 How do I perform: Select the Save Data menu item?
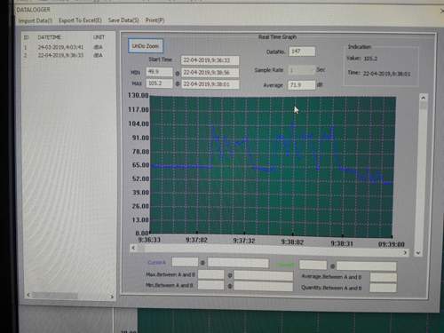[123, 20]
